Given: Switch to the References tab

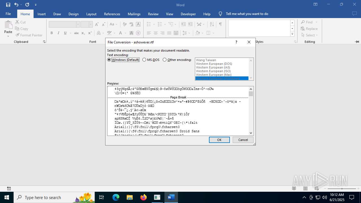Looking at the screenshot, I should pos(112,14).
